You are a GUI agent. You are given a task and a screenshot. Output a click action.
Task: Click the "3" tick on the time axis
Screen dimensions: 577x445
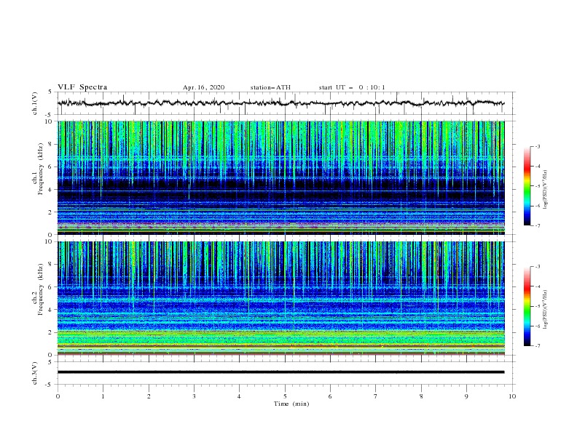[x=194, y=396]
